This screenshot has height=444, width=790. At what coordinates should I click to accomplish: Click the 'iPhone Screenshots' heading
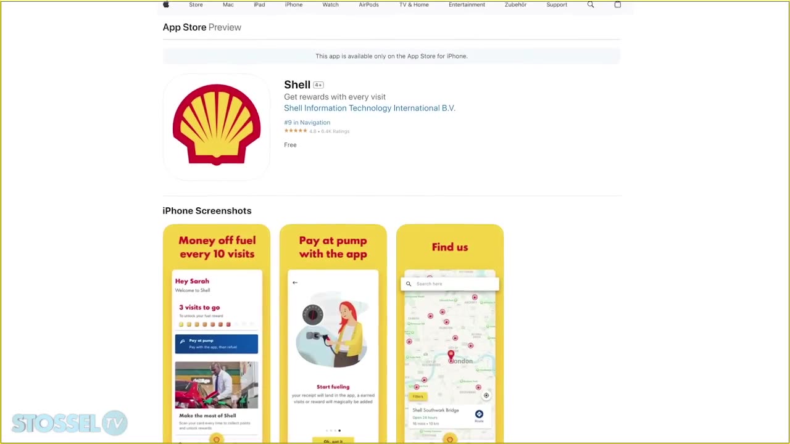coord(207,211)
